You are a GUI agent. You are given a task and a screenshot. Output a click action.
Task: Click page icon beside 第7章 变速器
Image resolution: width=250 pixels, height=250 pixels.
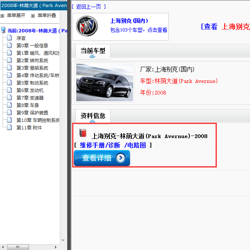pyautogui.click(x=10, y=97)
